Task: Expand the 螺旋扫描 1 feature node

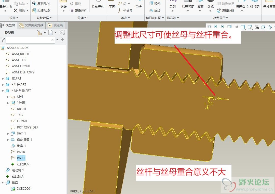Action: tap(8, 140)
